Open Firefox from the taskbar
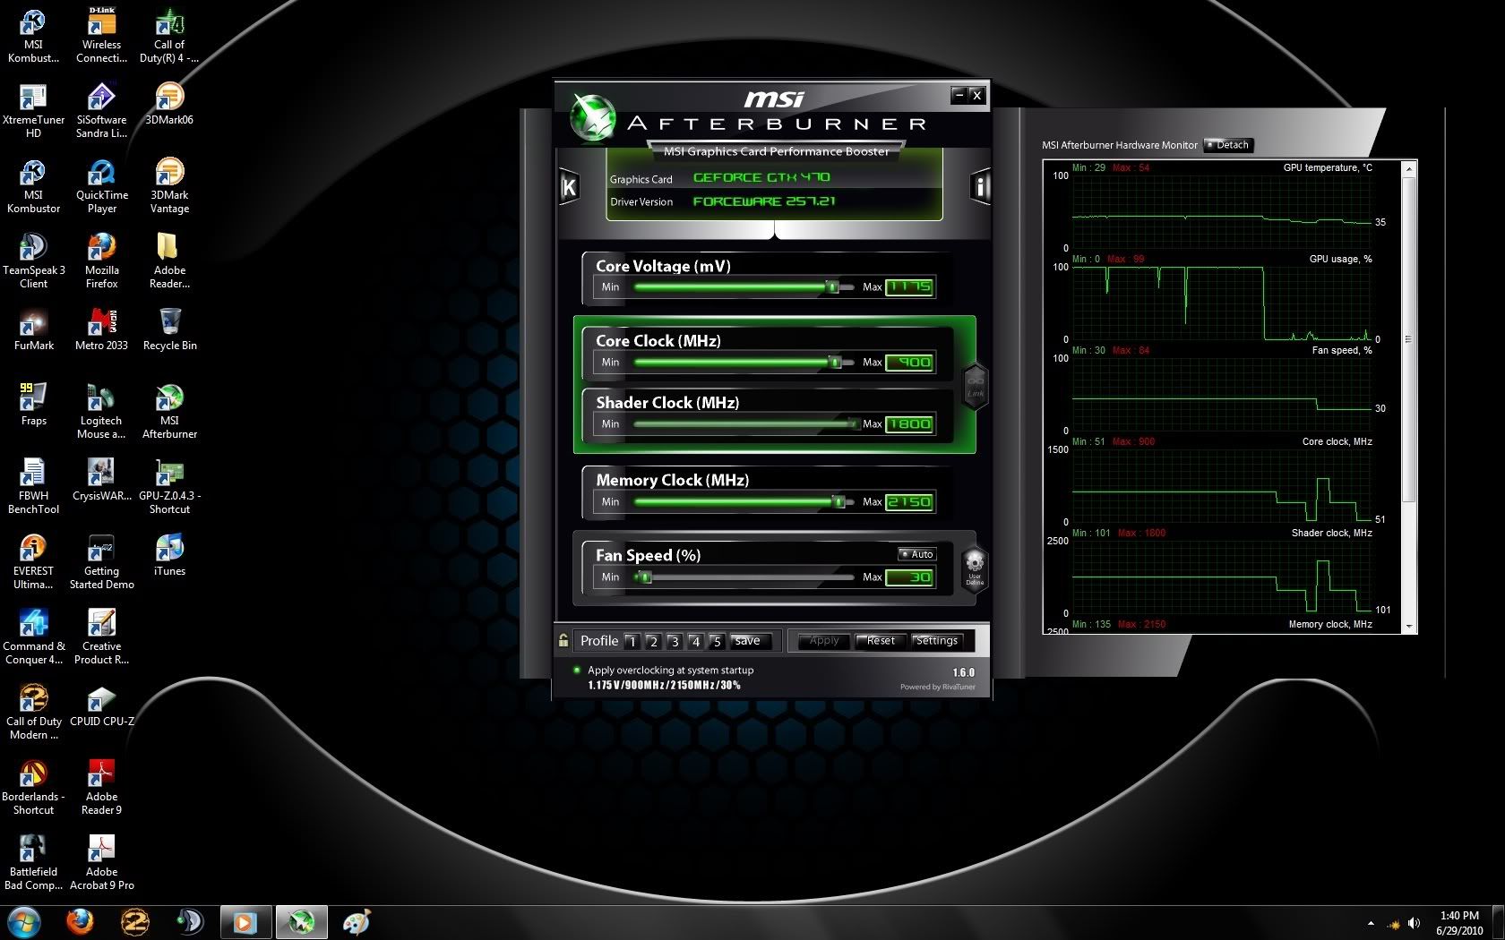This screenshot has width=1505, height=940. [80, 921]
